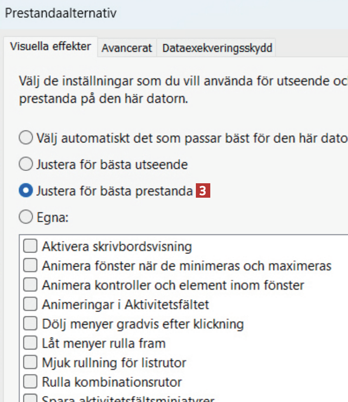348x402 pixels.
Task: Check the partially visible 'Spara aktivitetsfältsminiatyrer' option
Action: 30,400
